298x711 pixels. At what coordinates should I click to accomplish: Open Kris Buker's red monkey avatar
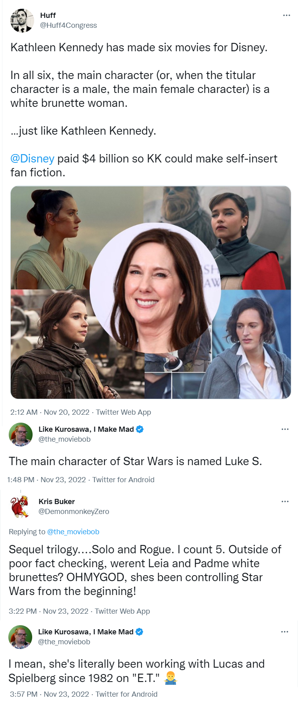click(20, 506)
